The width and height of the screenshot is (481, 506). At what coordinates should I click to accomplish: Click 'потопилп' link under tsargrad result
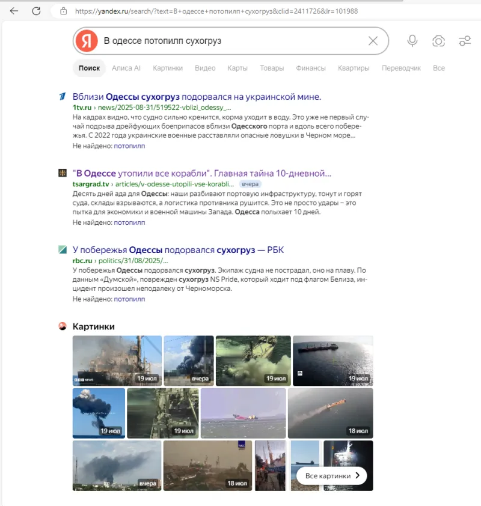(x=129, y=222)
